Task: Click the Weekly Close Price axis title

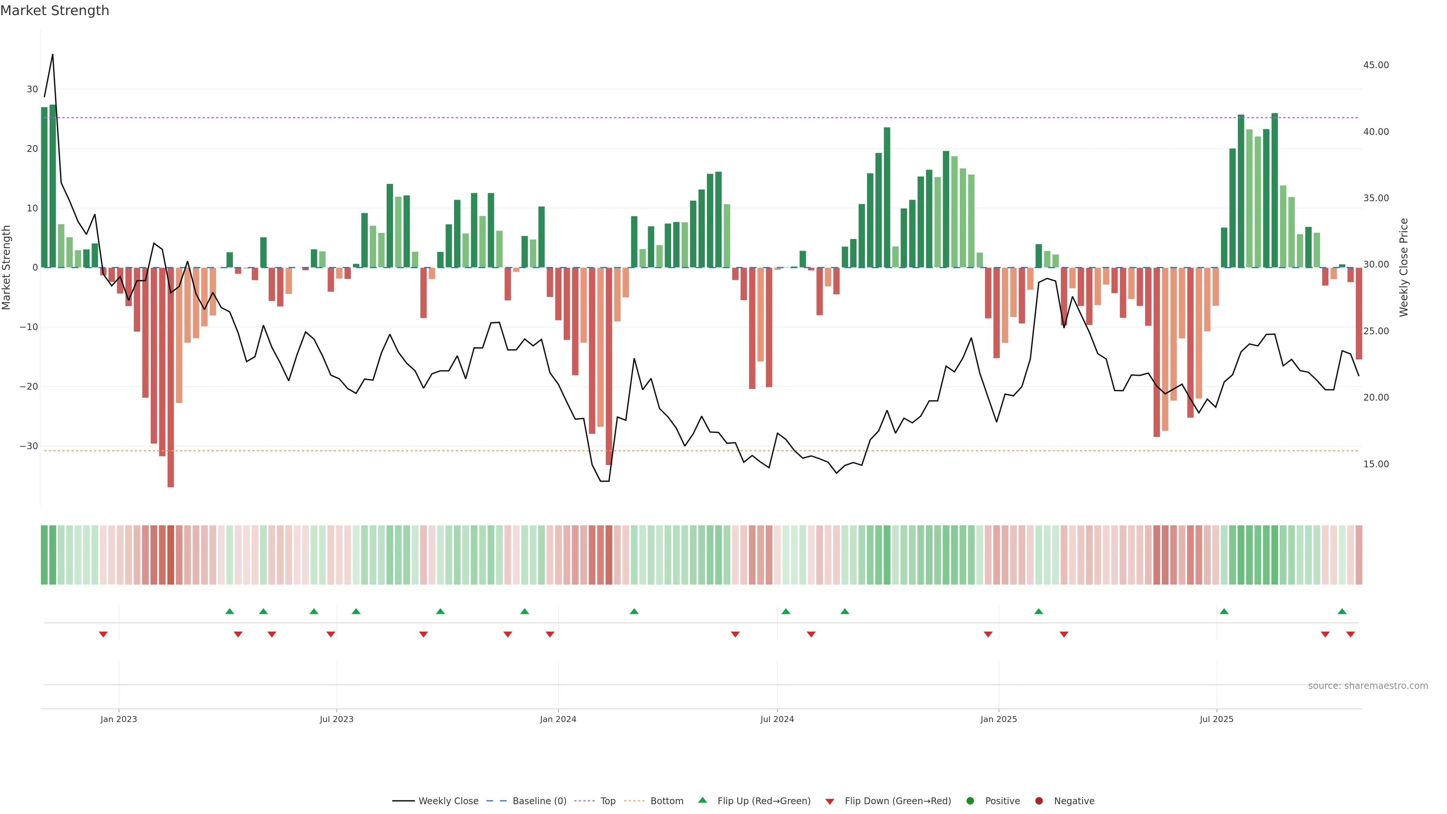Action: 1404,268
